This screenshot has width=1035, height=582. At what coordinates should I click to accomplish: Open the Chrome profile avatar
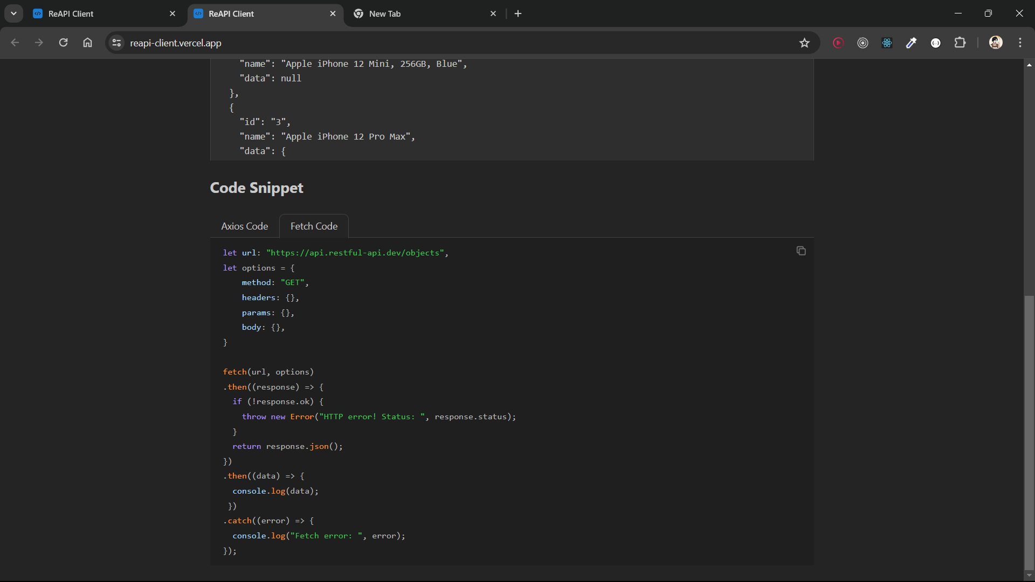coord(996,43)
